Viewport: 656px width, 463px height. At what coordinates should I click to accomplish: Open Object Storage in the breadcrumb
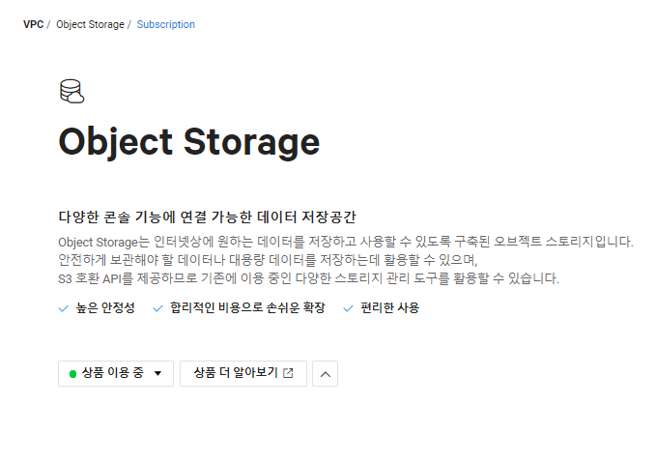pos(90,24)
